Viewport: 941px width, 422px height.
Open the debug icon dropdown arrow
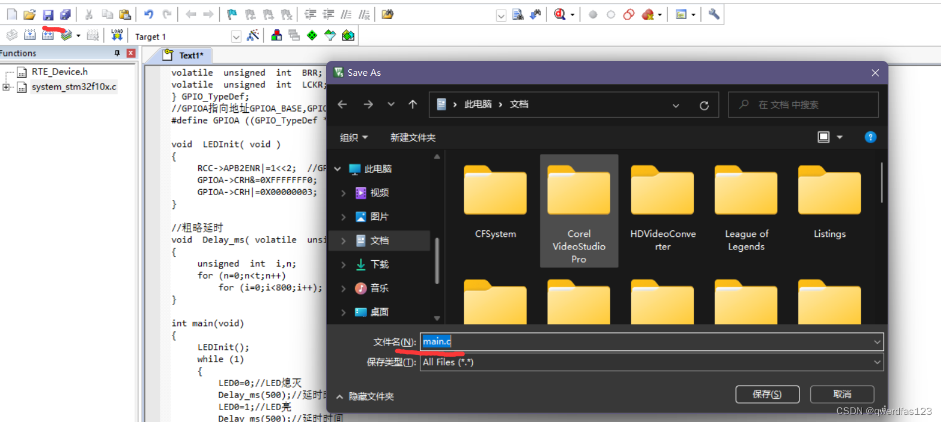pos(573,15)
